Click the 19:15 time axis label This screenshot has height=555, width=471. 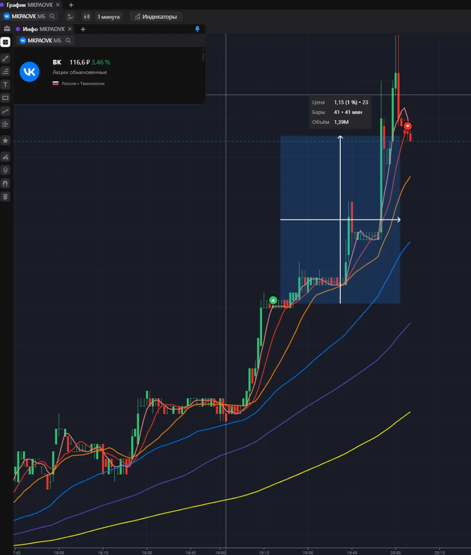(264, 552)
